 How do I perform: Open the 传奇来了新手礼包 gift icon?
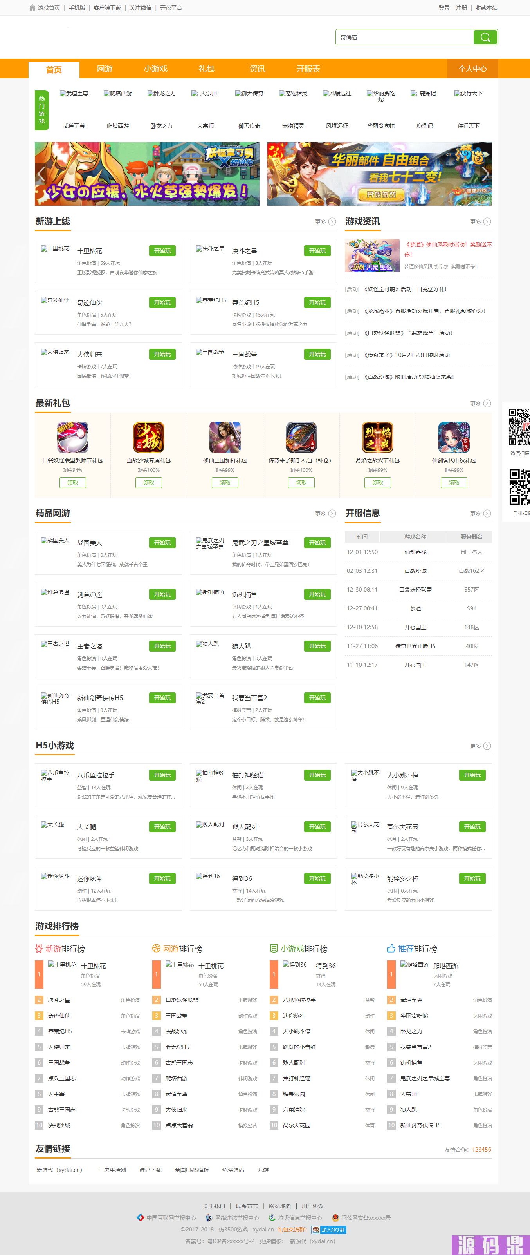301,437
